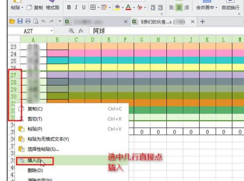The height and width of the screenshot is (181, 244).
Task: Toggle 自动换行 wrap text
Action: click(230, 7)
